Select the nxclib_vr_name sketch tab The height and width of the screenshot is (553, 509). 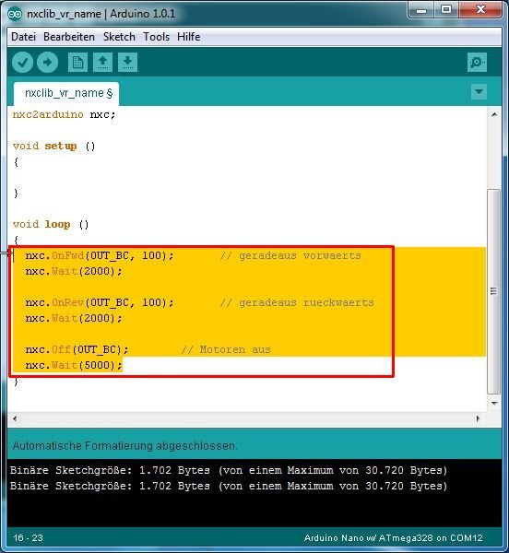click(x=66, y=94)
